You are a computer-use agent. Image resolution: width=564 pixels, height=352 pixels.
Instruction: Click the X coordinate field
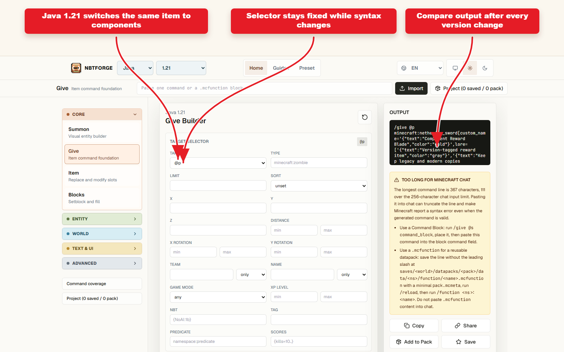pyautogui.click(x=218, y=208)
